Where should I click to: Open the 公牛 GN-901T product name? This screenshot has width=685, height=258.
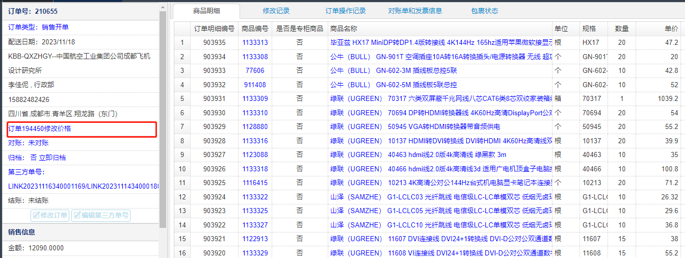coord(441,57)
